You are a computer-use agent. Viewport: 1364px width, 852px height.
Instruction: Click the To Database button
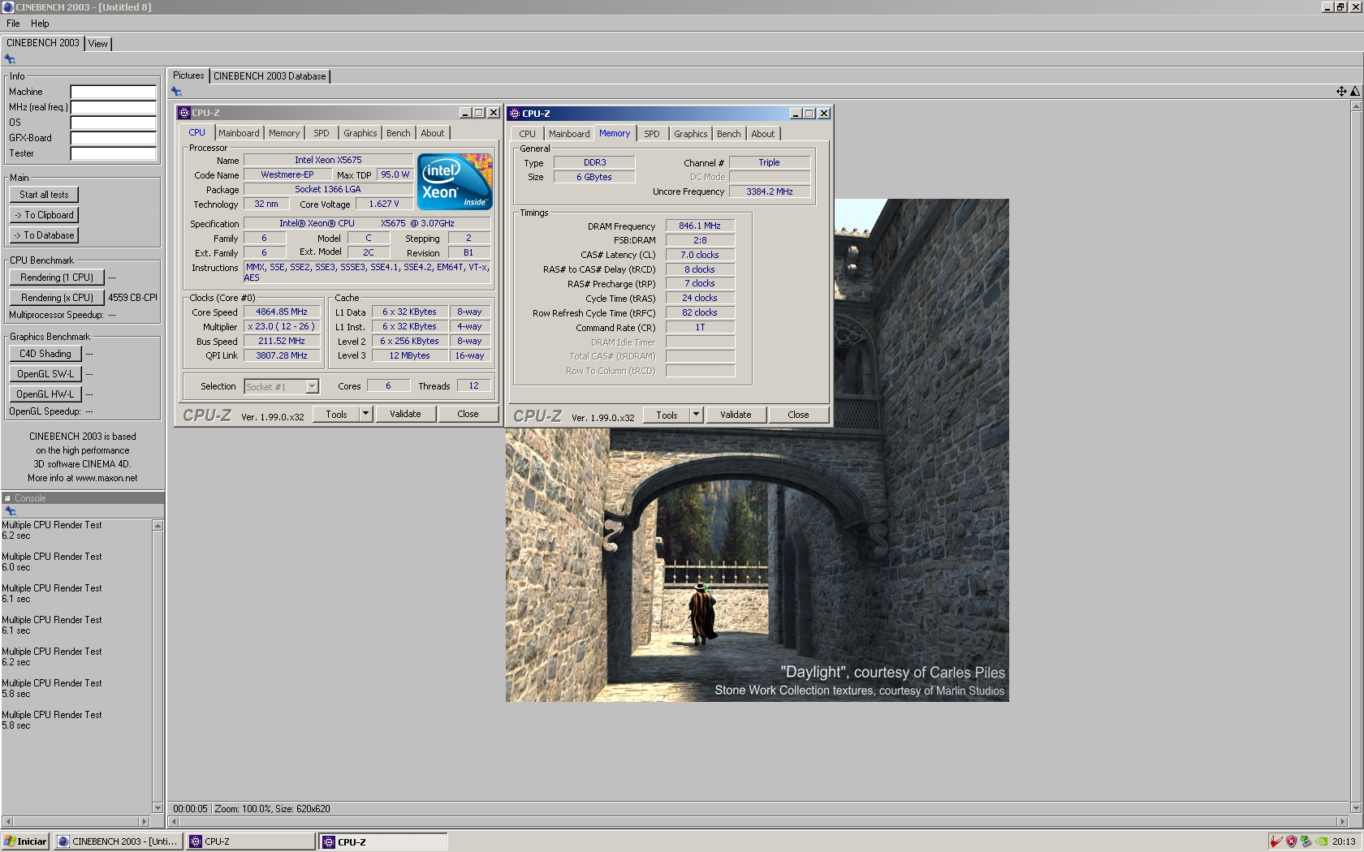[44, 235]
